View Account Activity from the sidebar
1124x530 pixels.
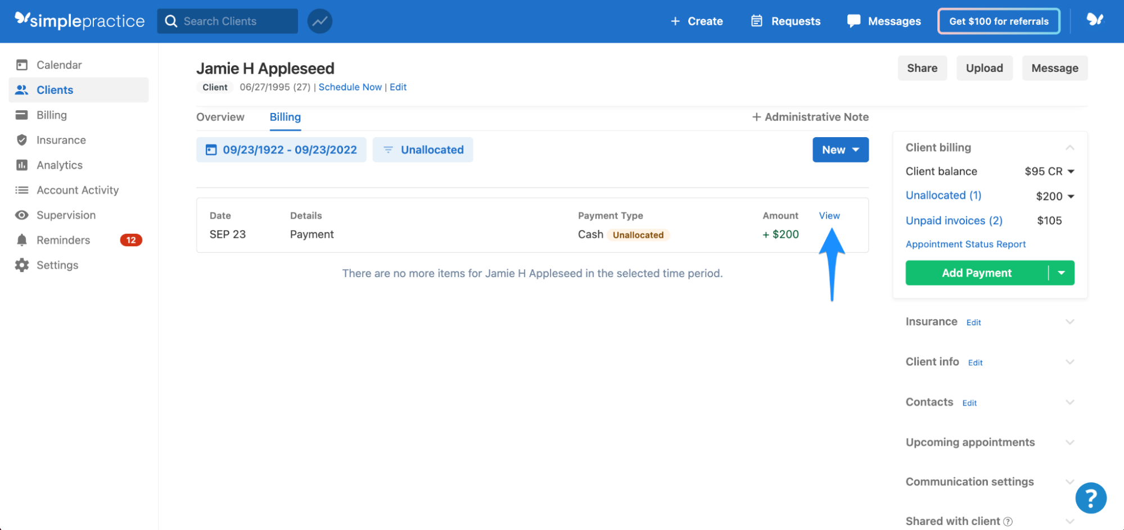pos(77,190)
